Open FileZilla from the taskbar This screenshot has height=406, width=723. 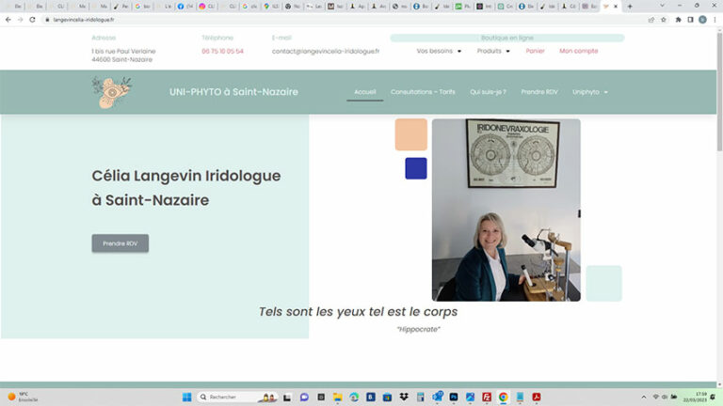[x=487, y=397]
